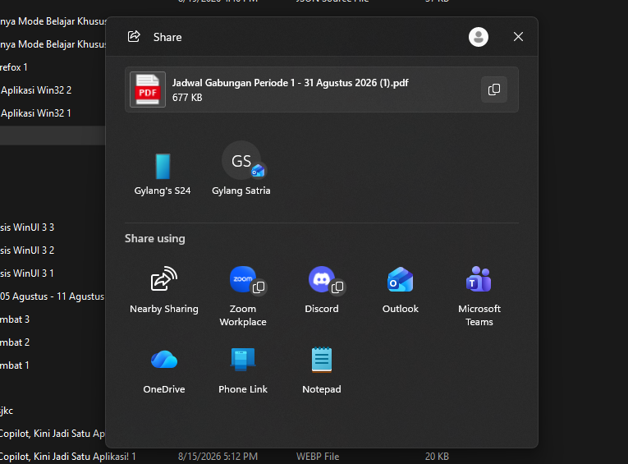The width and height of the screenshot is (628, 464).
Task: Select 'Kini Jadi Satu Aplikasi! 1' file
Action: [67, 457]
